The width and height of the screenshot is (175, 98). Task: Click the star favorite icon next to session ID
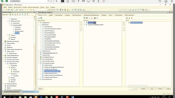click(x=57, y=1)
